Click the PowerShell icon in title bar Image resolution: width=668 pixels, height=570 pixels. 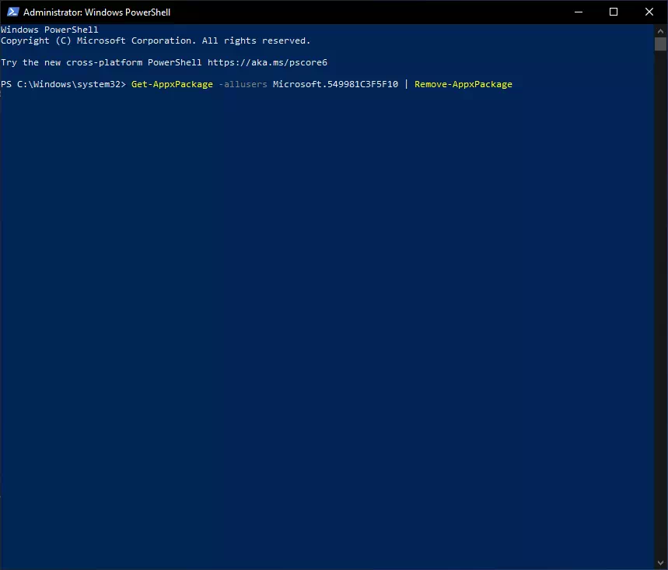pyautogui.click(x=12, y=12)
